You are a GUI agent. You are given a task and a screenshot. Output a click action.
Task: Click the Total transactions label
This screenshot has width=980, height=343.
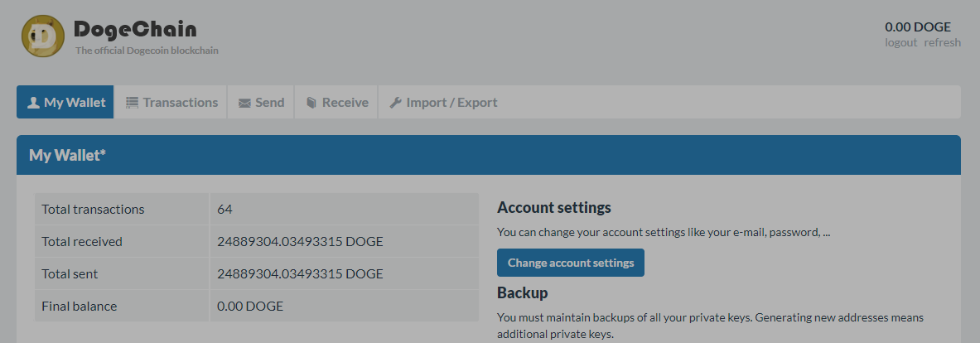pos(93,210)
